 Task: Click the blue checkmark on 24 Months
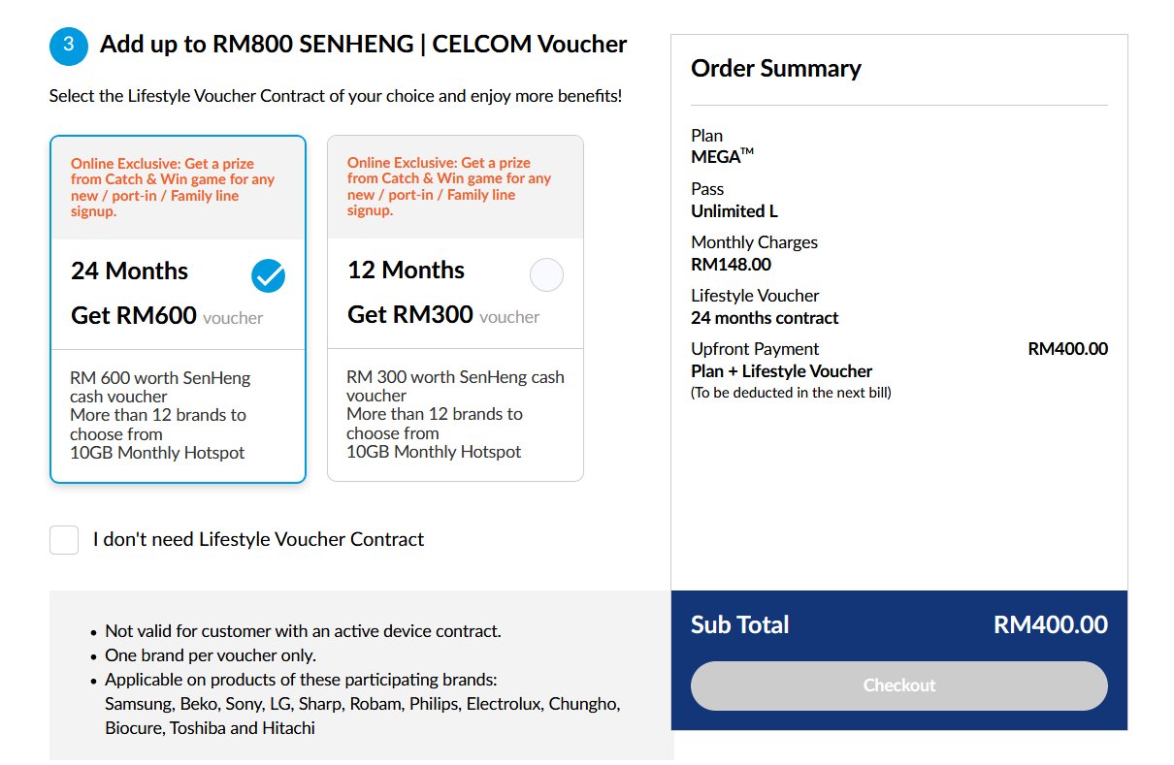pyautogui.click(x=269, y=276)
